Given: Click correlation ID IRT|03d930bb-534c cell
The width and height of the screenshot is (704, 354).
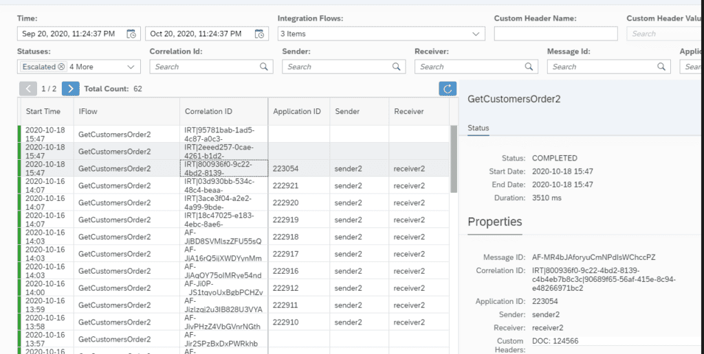Looking at the screenshot, I should 224,185.
